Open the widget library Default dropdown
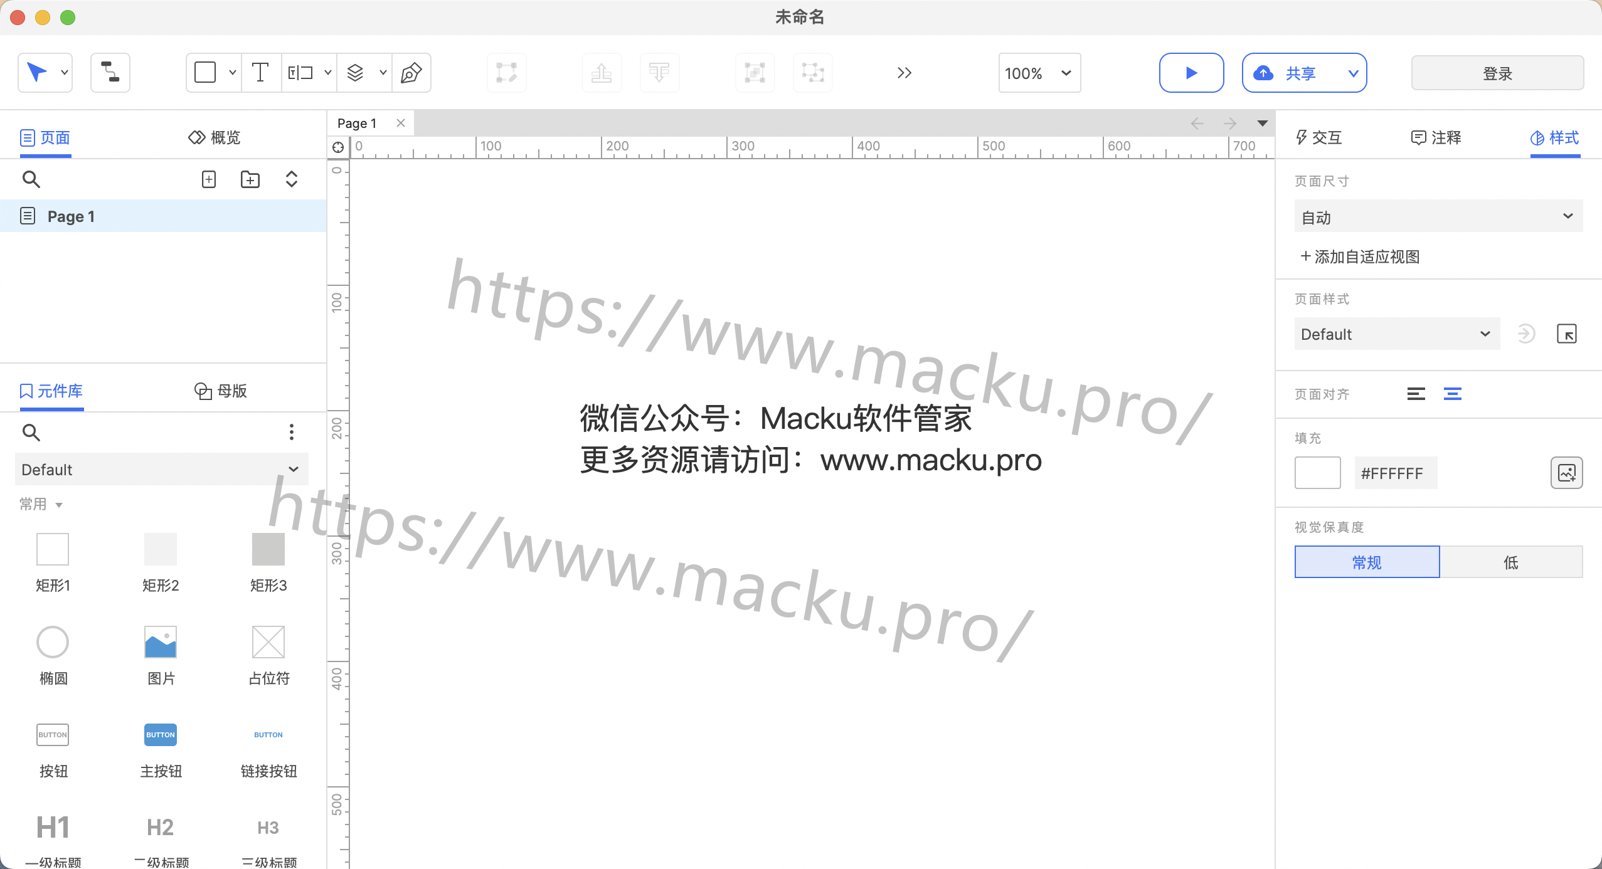This screenshot has height=869, width=1602. click(161, 469)
